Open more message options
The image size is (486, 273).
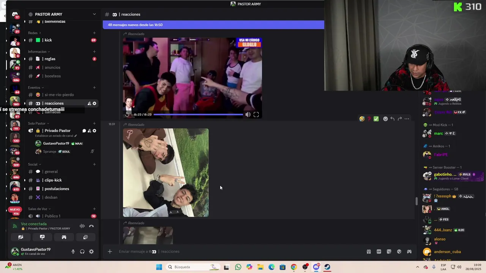click(x=407, y=119)
